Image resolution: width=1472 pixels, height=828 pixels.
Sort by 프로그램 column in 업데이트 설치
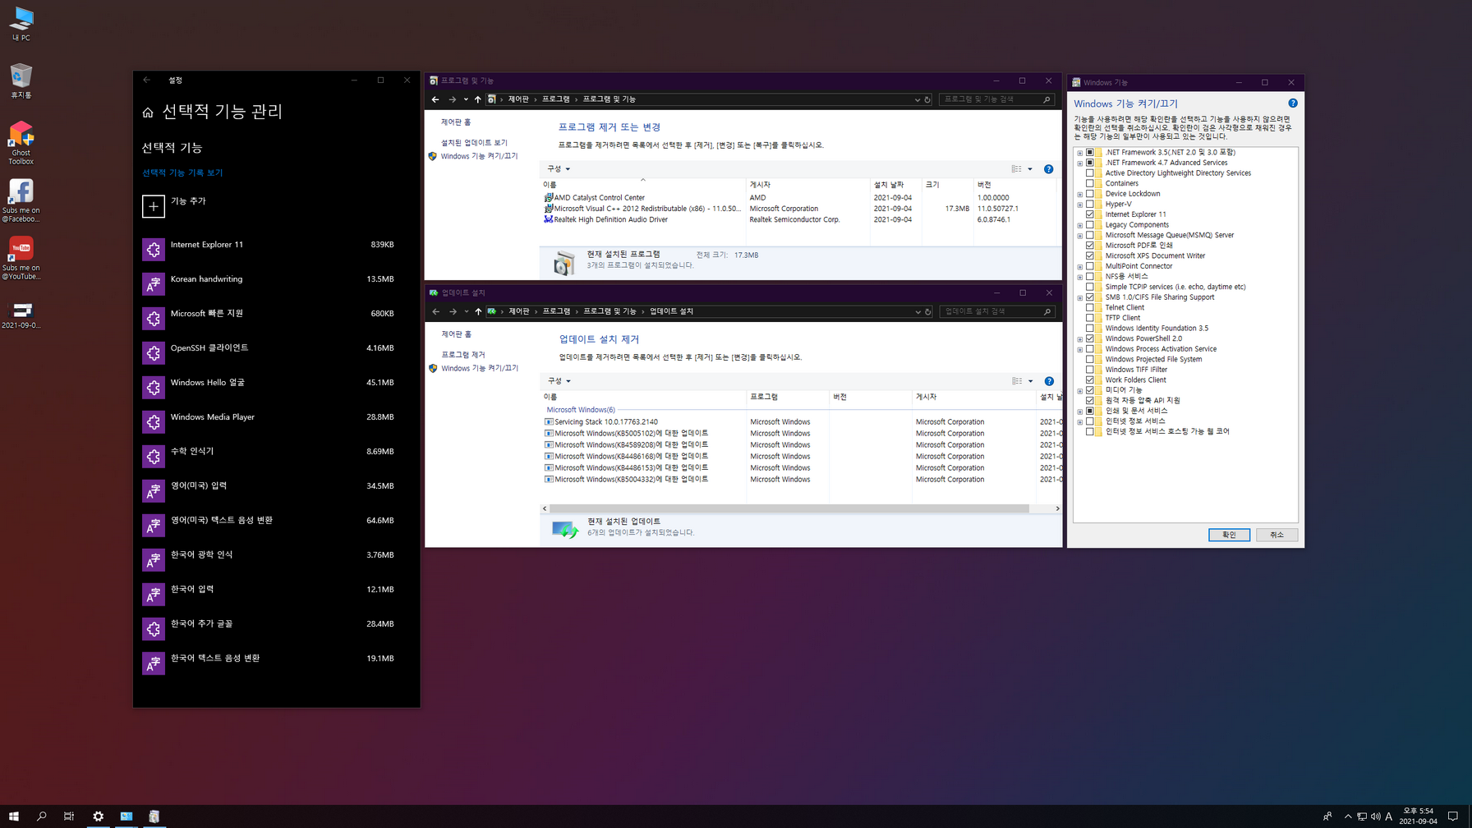click(788, 397)
